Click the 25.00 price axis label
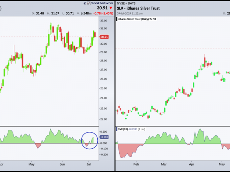230x172 pixels. (103, 89)
